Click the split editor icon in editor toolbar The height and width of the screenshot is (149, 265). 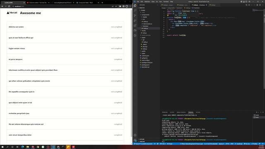click(260, 5)
